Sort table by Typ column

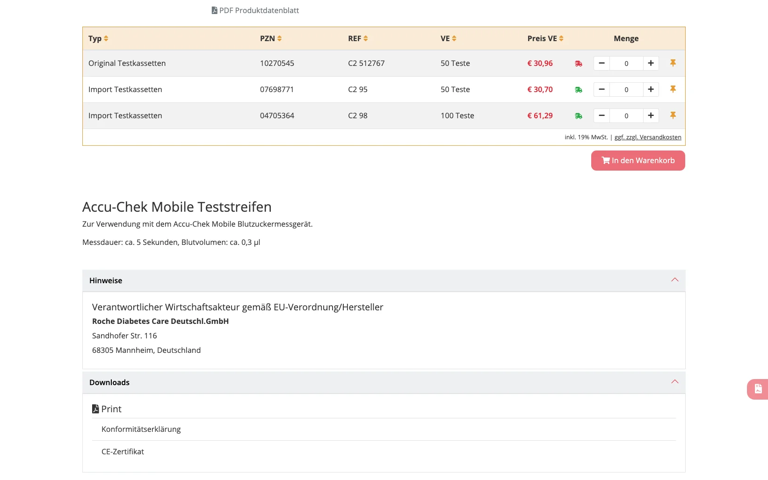(98, 38)
